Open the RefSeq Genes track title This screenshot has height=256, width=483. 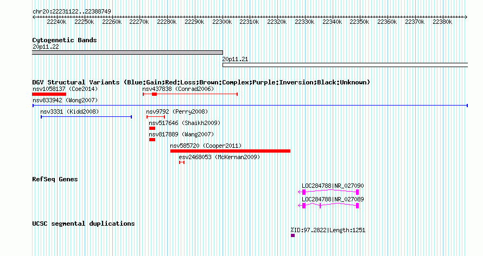pos(55,179)
